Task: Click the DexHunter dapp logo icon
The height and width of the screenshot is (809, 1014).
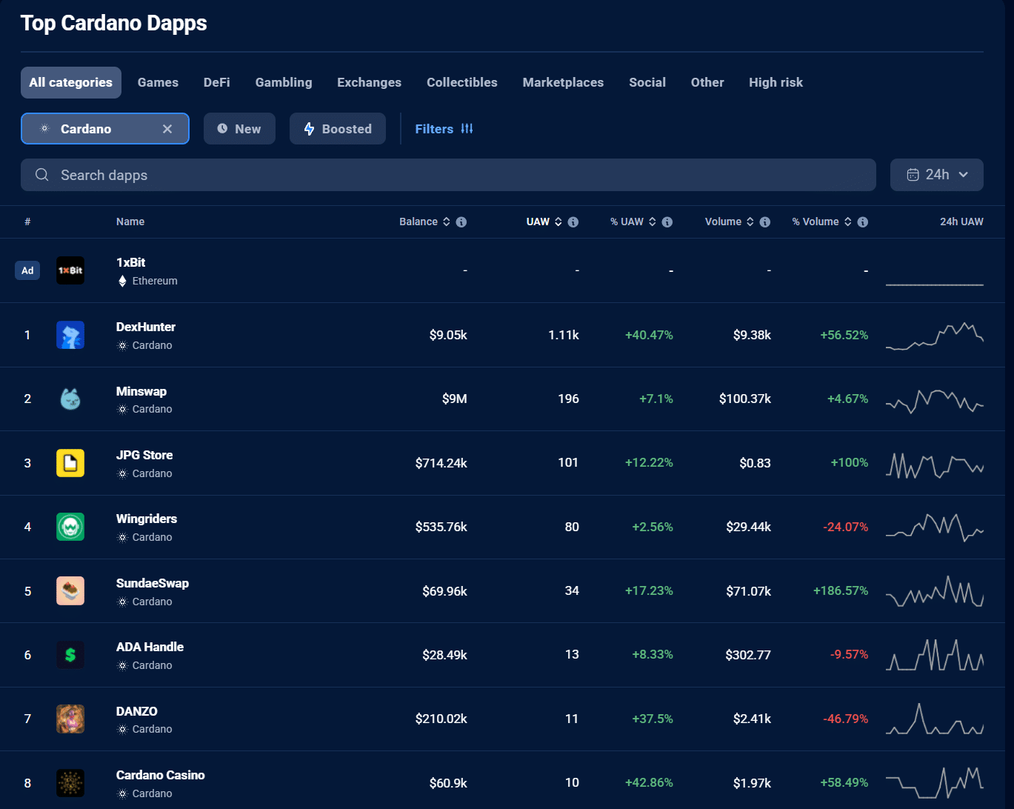Action: [70, 335]
